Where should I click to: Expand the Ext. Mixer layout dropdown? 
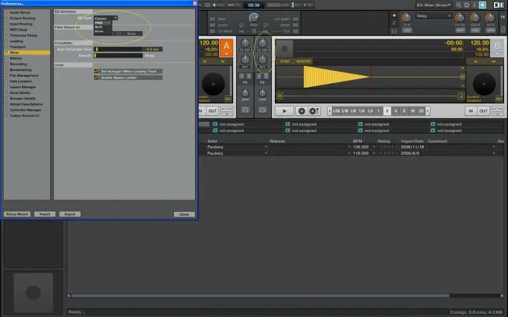[x=432, y=5]
